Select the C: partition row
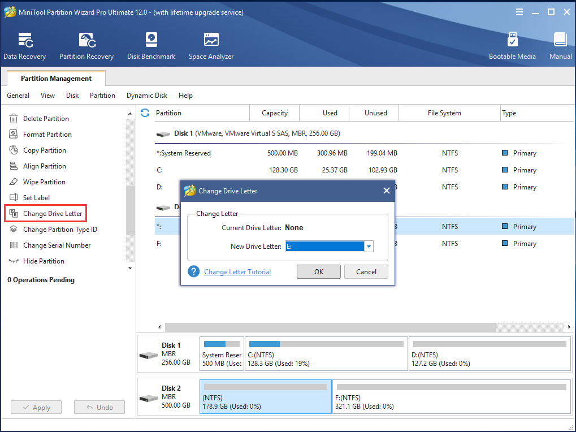 (x=363, y=170)
